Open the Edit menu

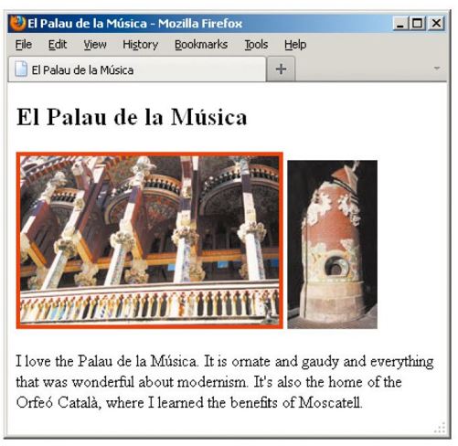[x=58, y=45]
